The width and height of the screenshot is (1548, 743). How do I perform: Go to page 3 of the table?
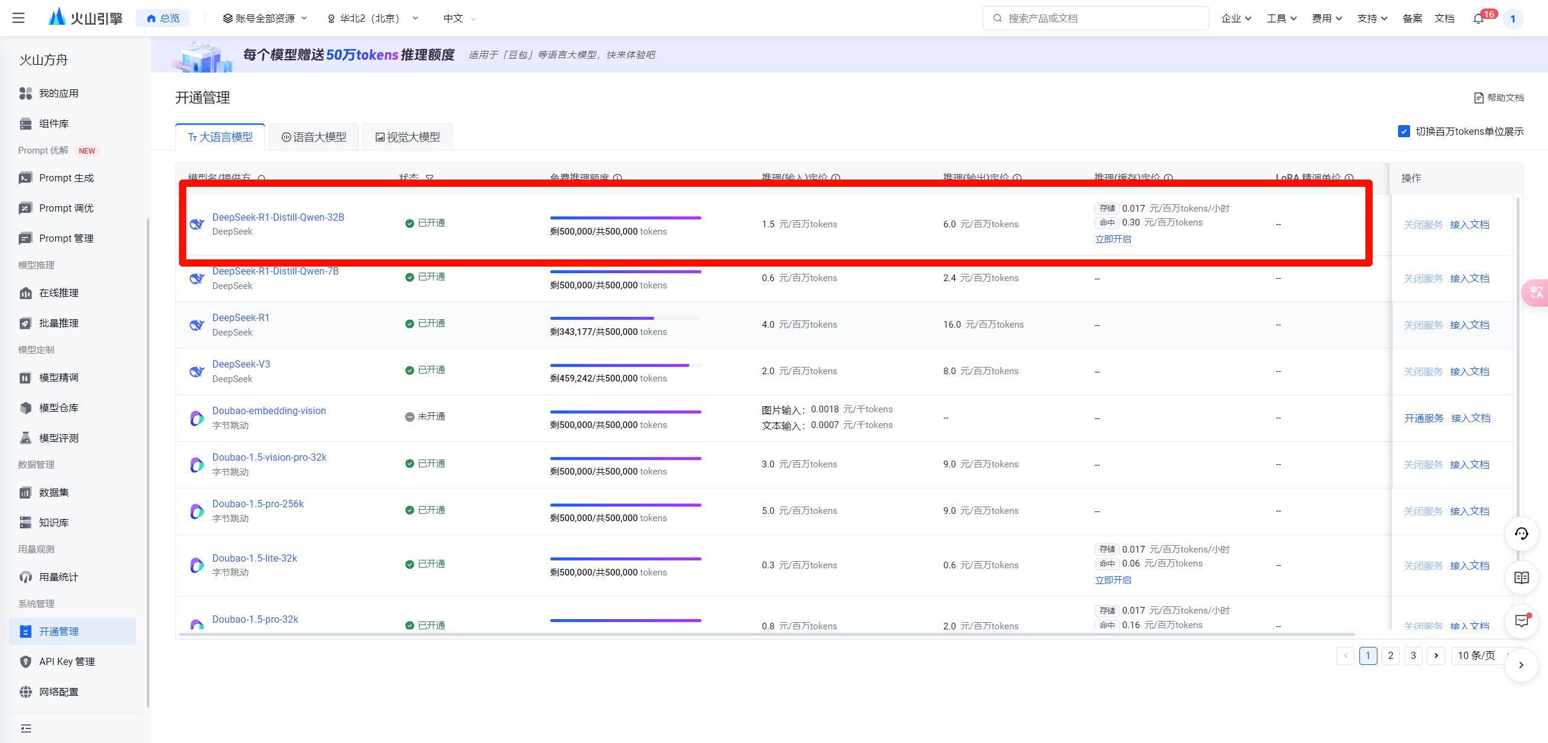tap(1413, 655)
